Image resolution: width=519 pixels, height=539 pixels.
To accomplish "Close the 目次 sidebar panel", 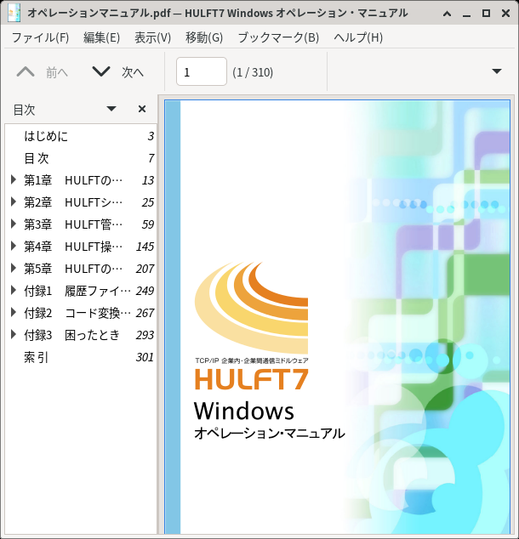I will (x=142, y=109).
